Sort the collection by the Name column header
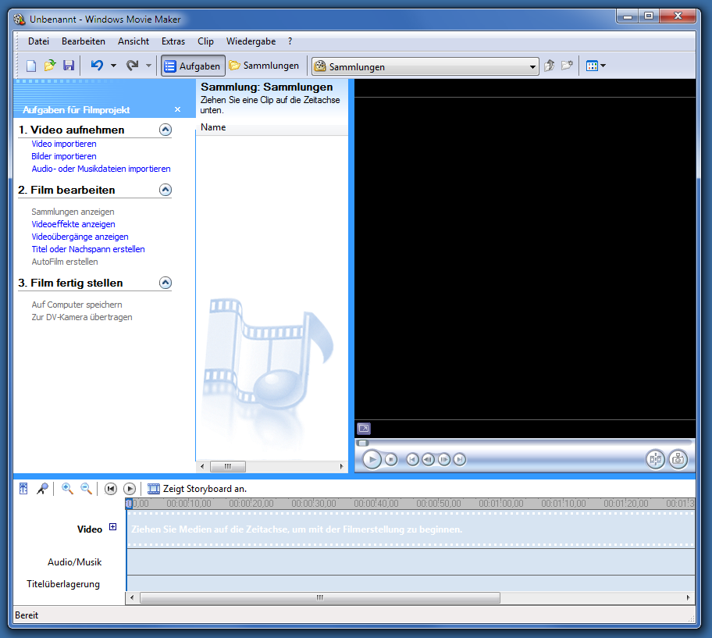Screen dimensions: 712x638 pyautogui.click(x=272, y=127)
